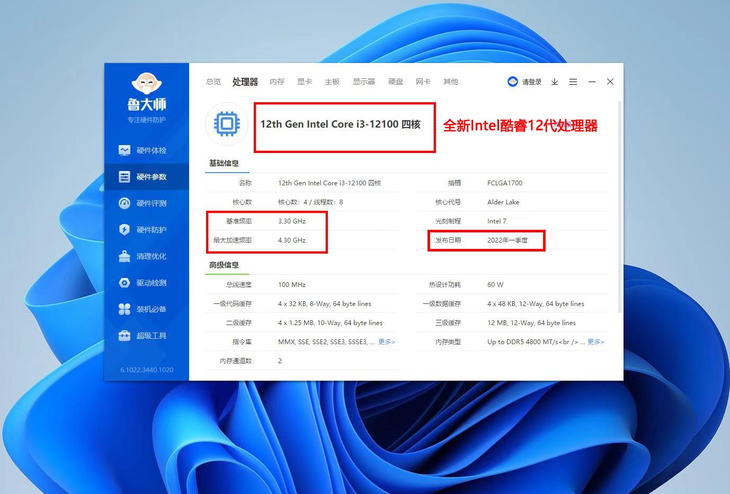The width and height of the screenshot is (730, 494).
Task: Open 装机必备 apps clover icon
Action: pos(124,309)
